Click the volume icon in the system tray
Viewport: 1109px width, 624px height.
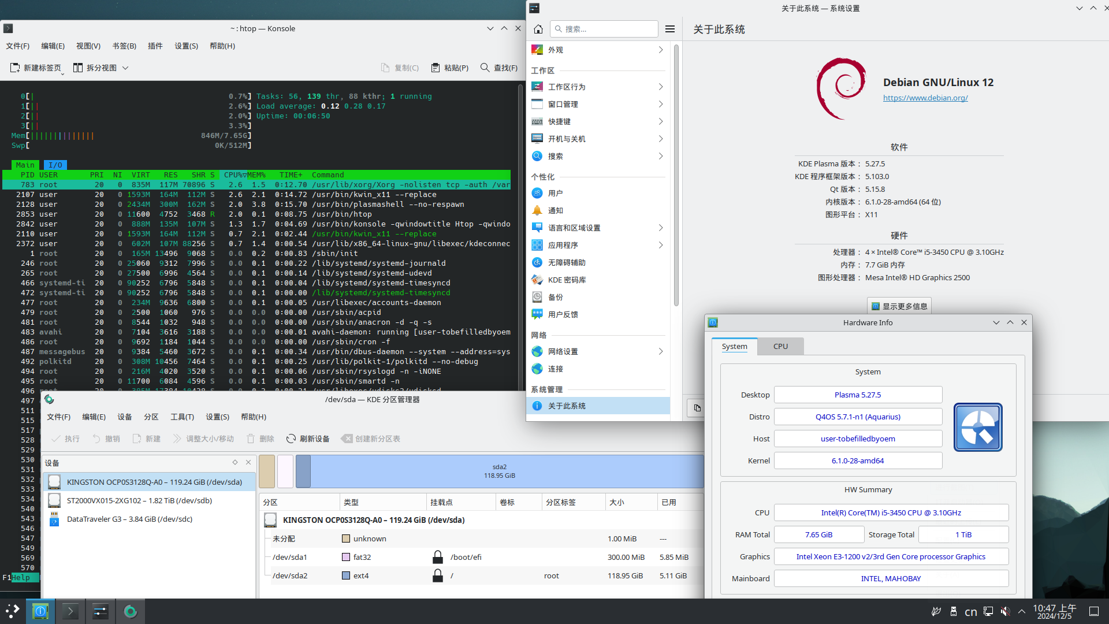click(x=1006, y=611)
